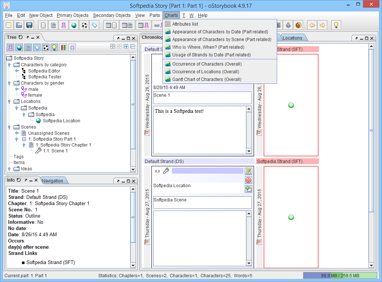
Task: Click the Softpedia Scene title field
Action: click(202, 203)
